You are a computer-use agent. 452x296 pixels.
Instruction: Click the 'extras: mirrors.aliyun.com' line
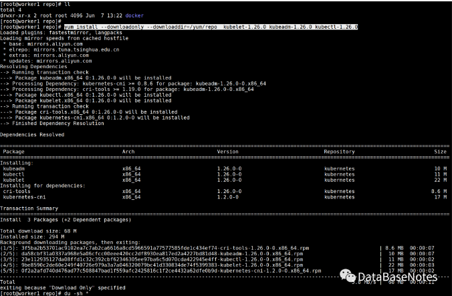(x=46, y=55)
